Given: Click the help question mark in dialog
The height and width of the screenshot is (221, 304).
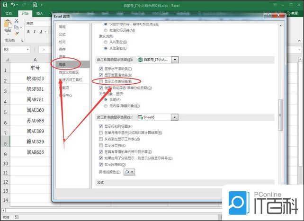Looking at the screenshot, I should [268, 15].
